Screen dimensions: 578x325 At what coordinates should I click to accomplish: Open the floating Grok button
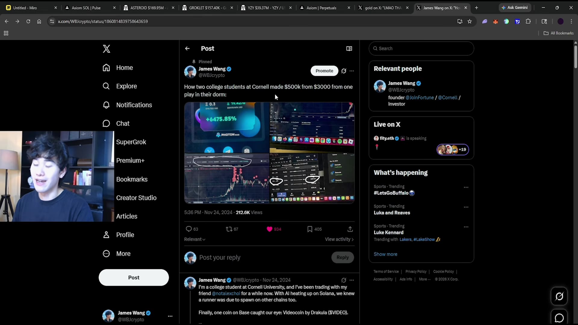(x=559, y=296)
